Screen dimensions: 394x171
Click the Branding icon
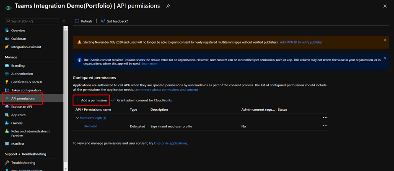click(x=7, y=65)
